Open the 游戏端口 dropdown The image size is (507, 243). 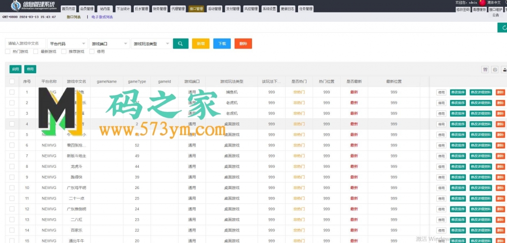click(109, 44)
